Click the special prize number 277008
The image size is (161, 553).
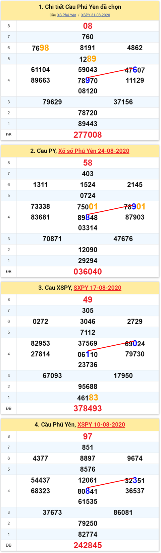point(88,135)
